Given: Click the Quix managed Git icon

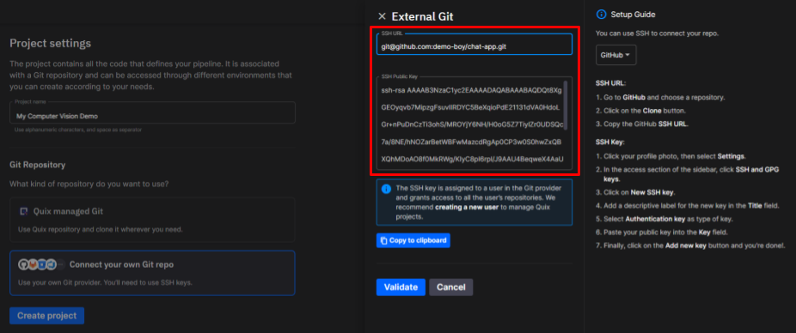Looking at the screenshot, I should tap(23, 211).
